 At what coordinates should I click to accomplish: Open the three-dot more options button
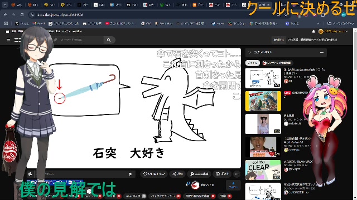coord(237,174)
